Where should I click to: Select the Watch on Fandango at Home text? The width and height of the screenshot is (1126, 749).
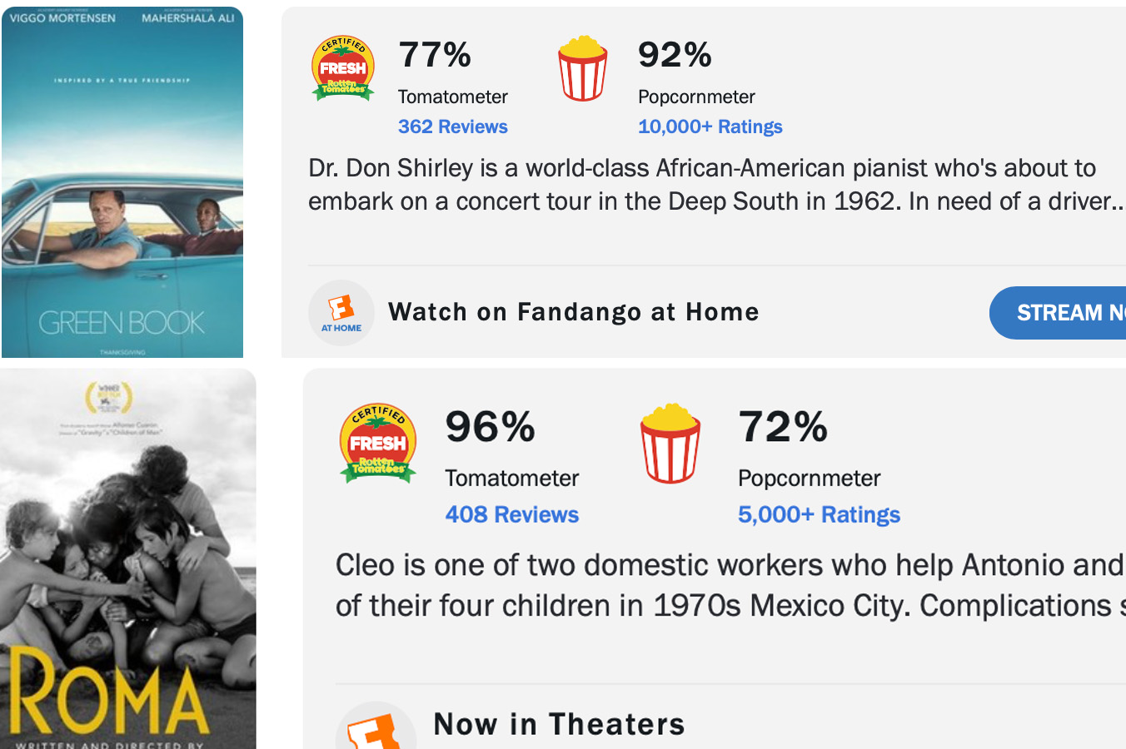click(573, 312)
